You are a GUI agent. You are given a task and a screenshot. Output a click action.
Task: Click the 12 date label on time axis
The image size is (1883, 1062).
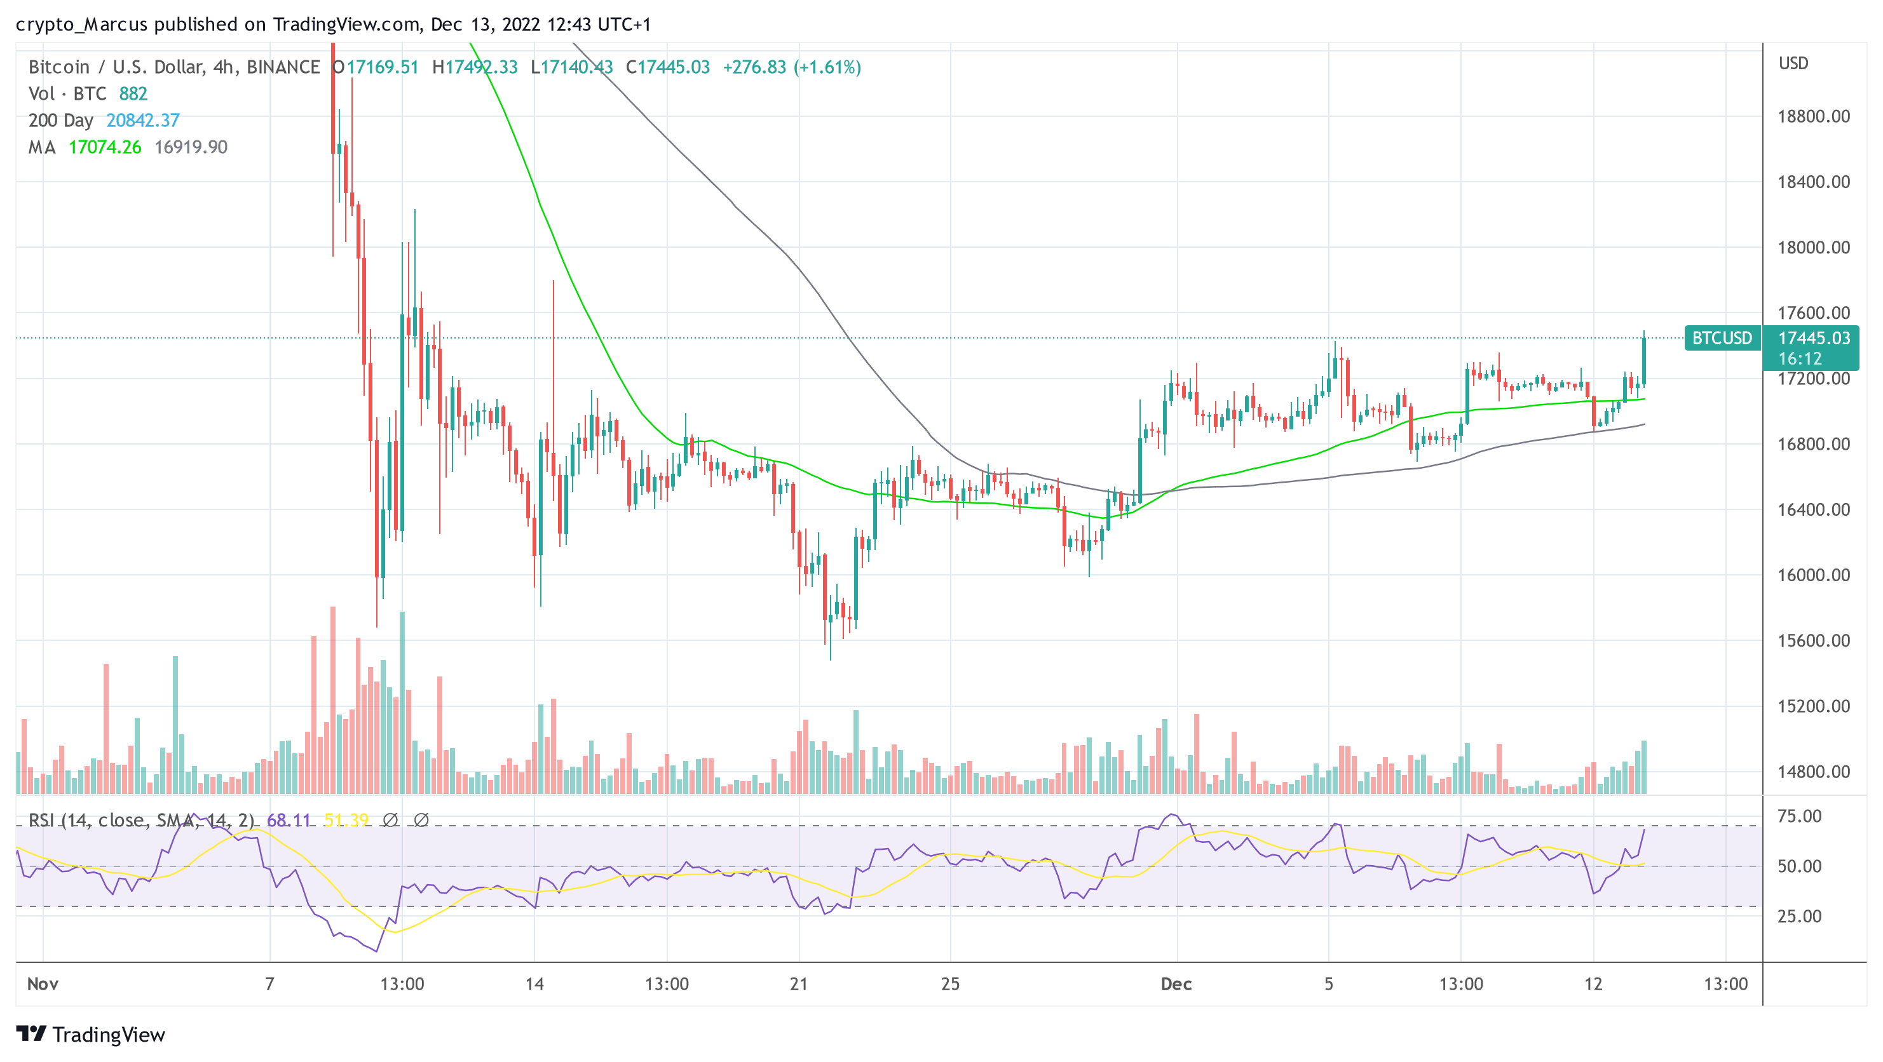(1594, 984)
